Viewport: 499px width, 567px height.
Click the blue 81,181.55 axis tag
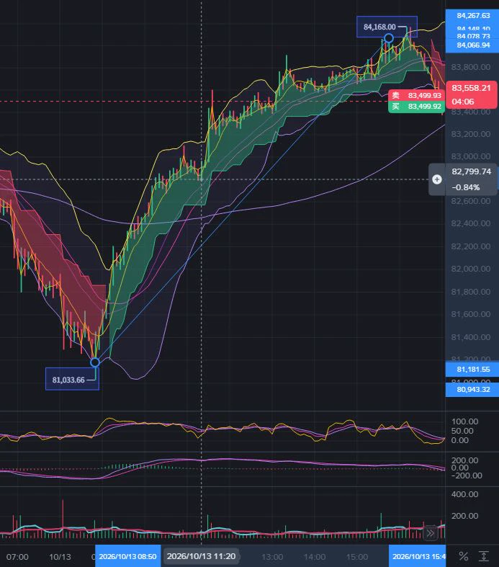point(472,369)
